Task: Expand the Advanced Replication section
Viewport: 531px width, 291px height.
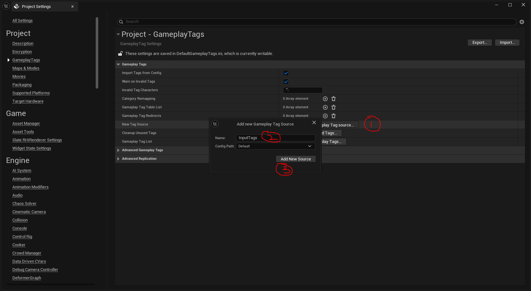Action: click(118, 159)
